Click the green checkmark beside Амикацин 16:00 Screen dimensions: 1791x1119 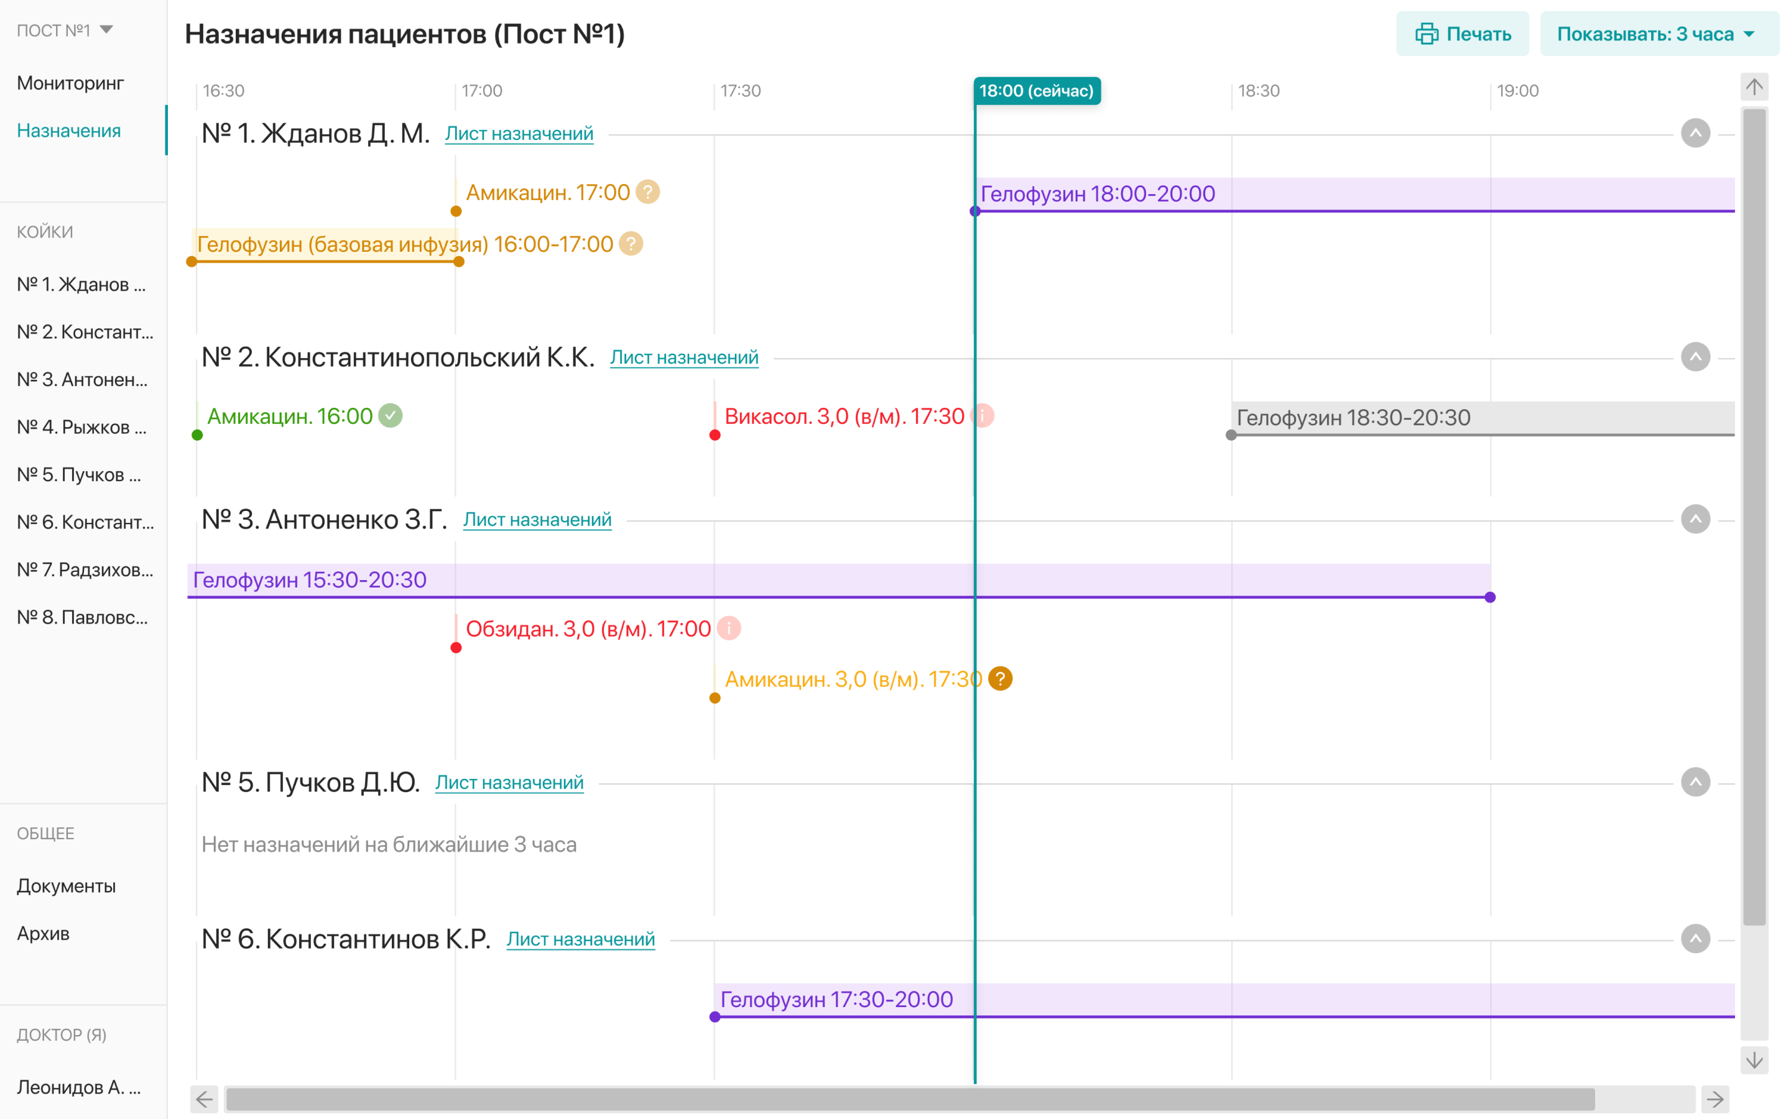pyautogui.click(x=390, y=416)
